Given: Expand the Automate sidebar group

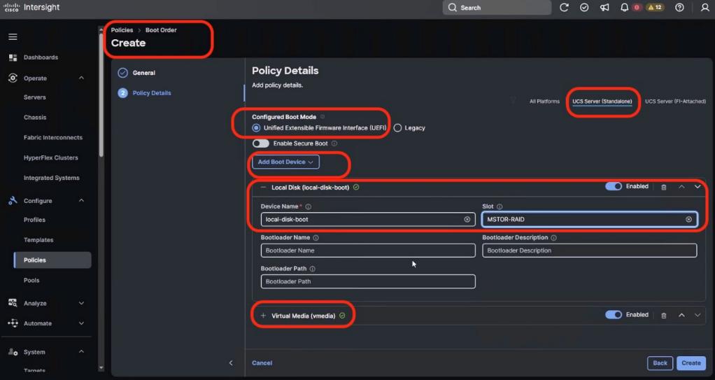Looking at the screenshot, I should tap(81, 323).
